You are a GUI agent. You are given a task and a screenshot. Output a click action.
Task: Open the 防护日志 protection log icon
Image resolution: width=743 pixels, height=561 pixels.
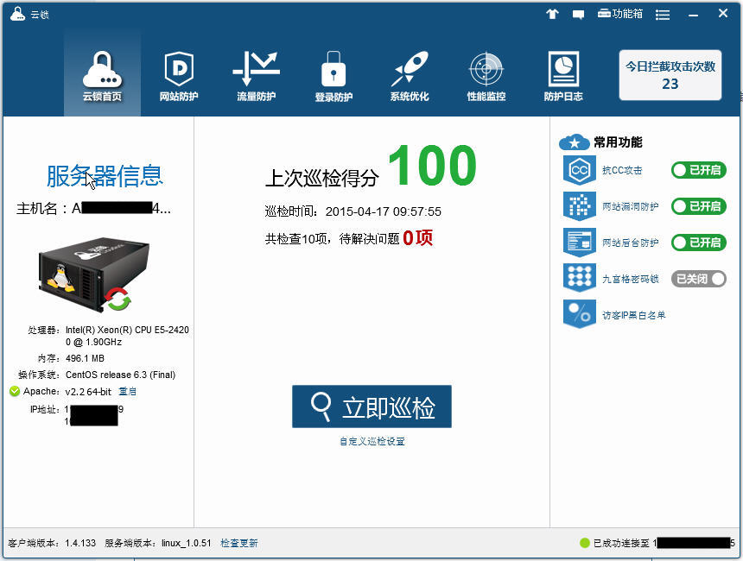563,76
